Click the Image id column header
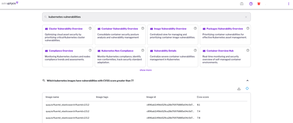293x123 pixels. point(151,97)
